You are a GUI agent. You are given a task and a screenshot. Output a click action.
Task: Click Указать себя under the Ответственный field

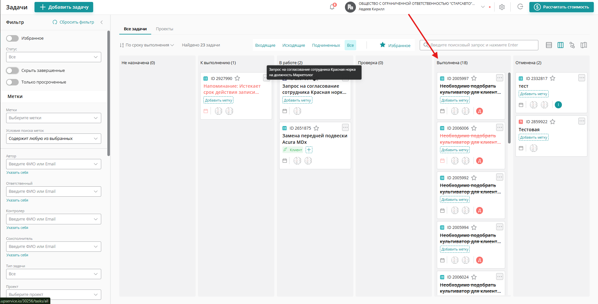(x=17, y=200)
